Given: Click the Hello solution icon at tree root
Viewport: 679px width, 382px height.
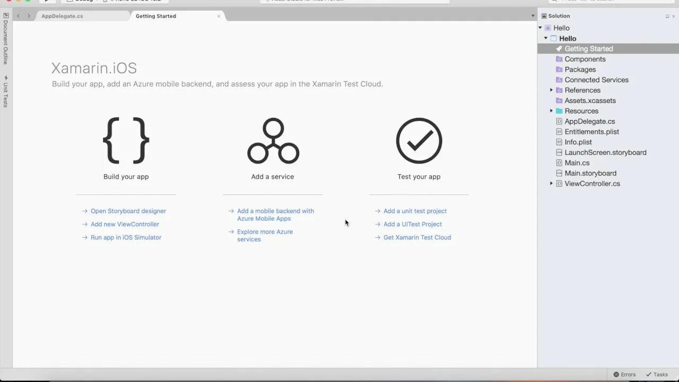Looking at the screenshot, I should [x=548, y=28].
